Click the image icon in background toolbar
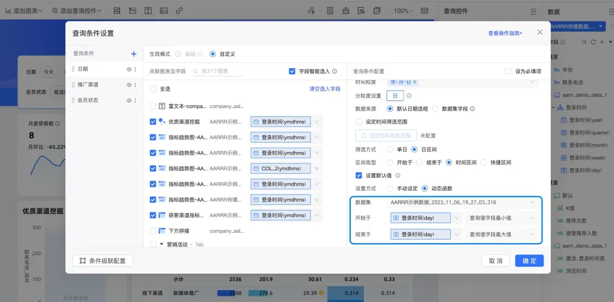Image resolution: width=614 pixels, height=302 pixels. click(x=164, y=11)
